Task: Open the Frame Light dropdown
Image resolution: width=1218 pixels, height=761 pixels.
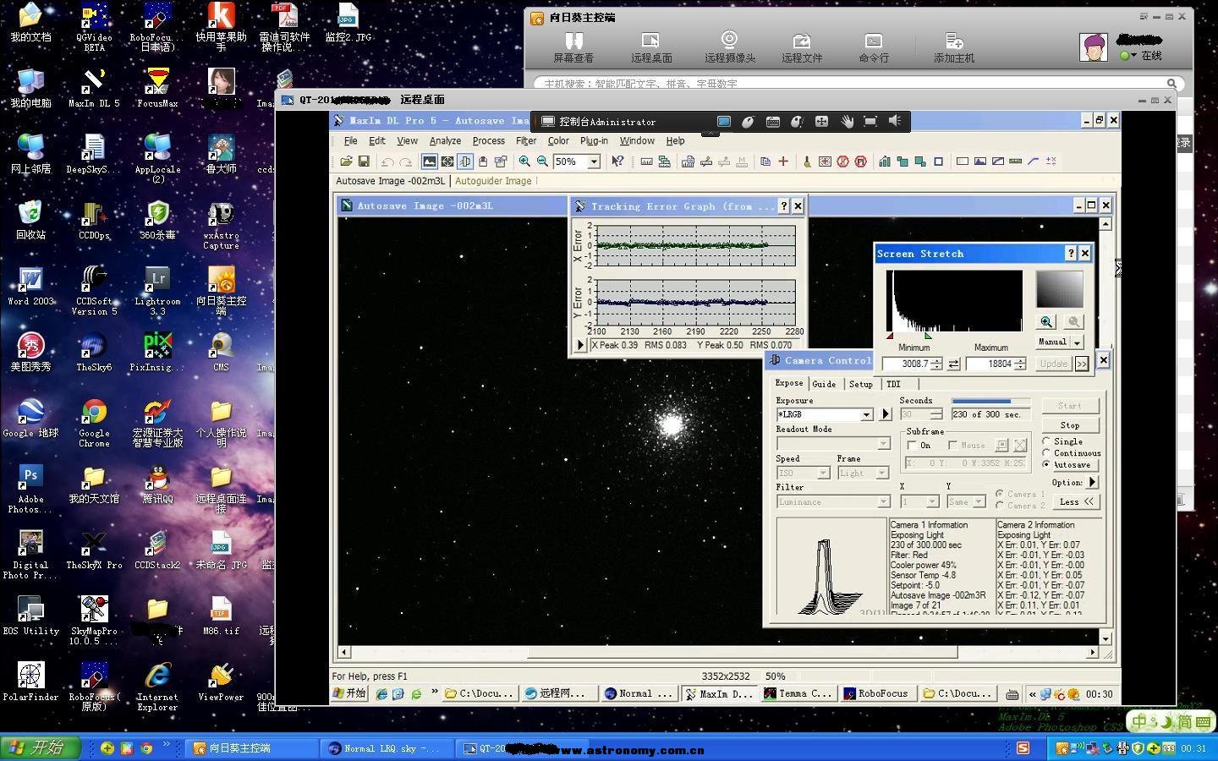Action: [x=882, y=473]
